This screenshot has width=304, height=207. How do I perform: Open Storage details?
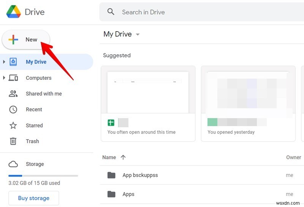35,164
